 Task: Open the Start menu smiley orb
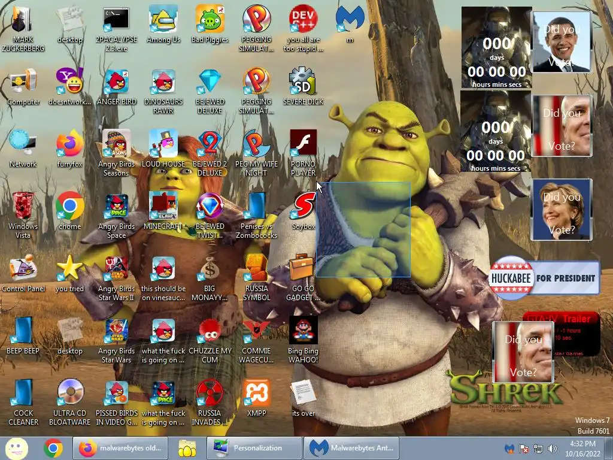[x=16, y=448]
